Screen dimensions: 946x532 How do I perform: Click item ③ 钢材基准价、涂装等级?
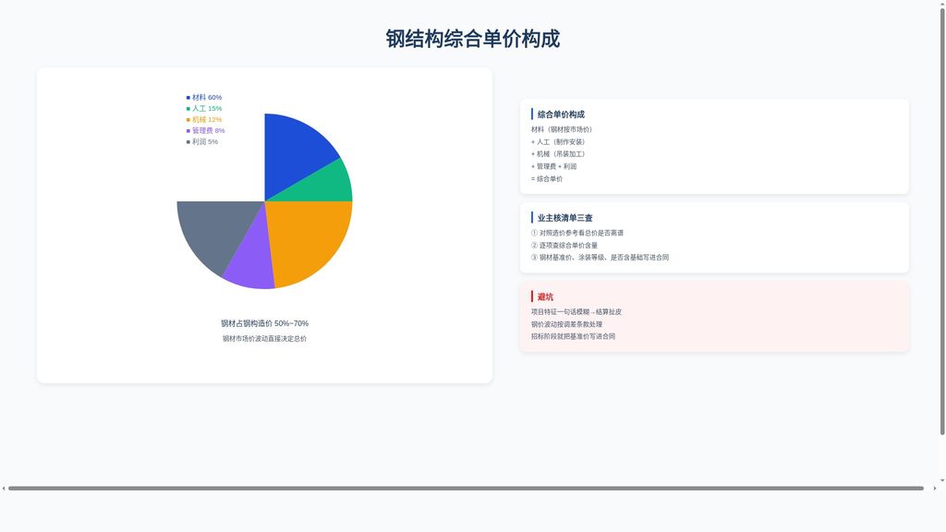coord(600,257)
